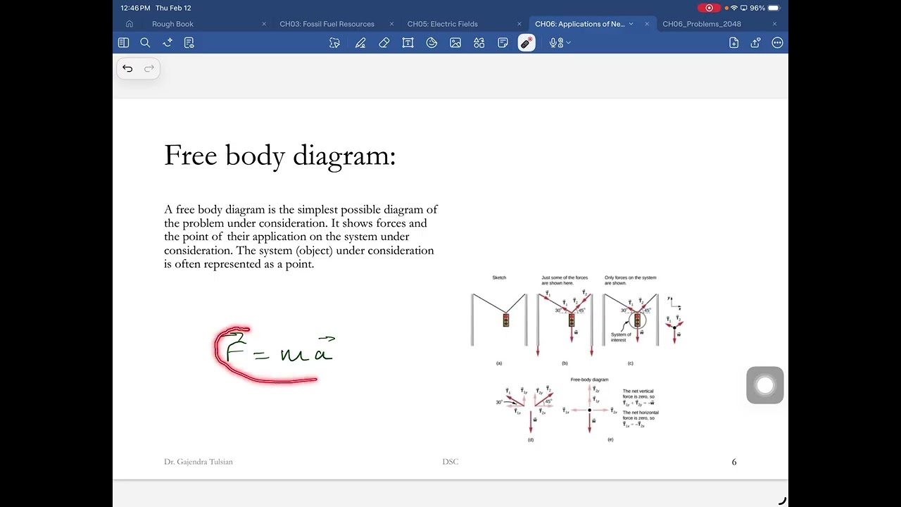Close CH06: Applications of Ne... tab
901x507 pixels.
647,24
